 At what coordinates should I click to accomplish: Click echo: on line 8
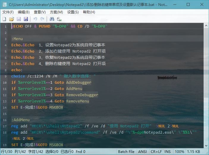point(17,70)
